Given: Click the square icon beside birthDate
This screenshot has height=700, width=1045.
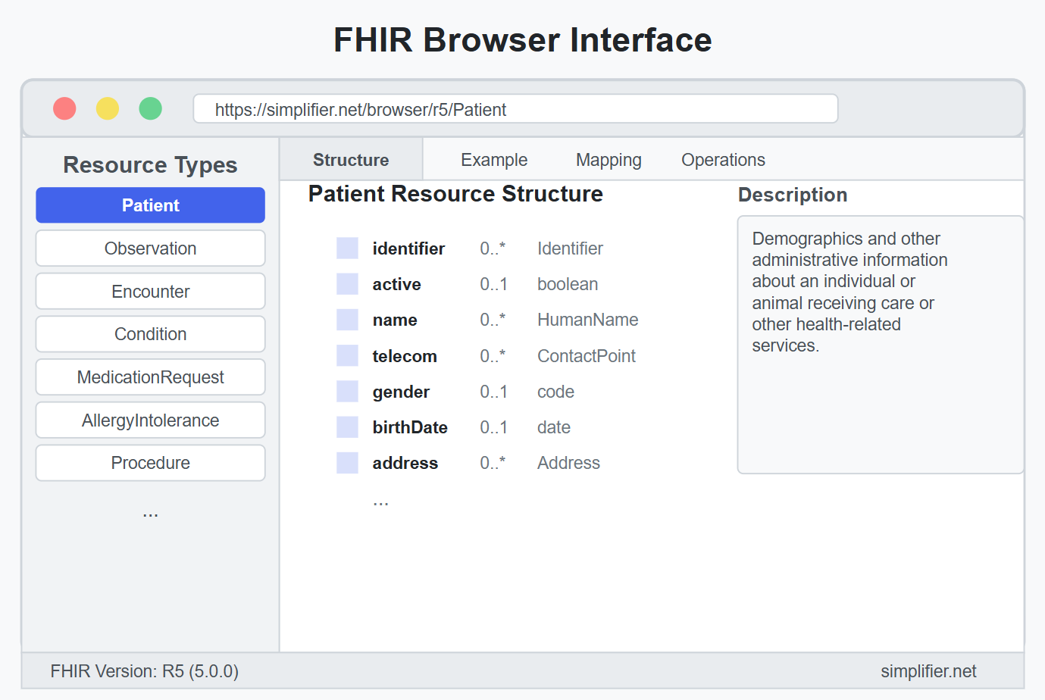Looking at the screenshot, I should 347,427.
